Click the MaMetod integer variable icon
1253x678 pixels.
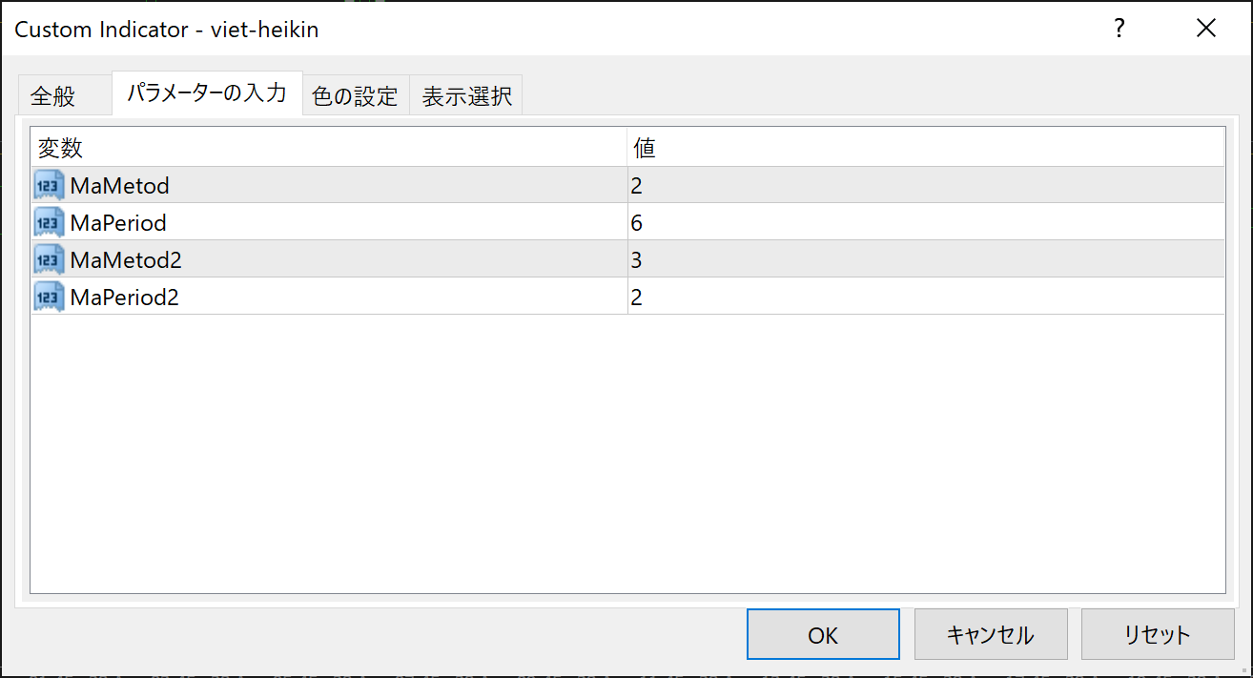[49, 185]
